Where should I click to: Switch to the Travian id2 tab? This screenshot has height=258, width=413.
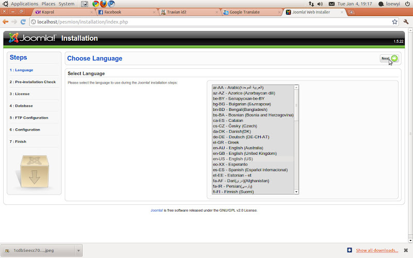pyautogui.click(x=188, y=12)
